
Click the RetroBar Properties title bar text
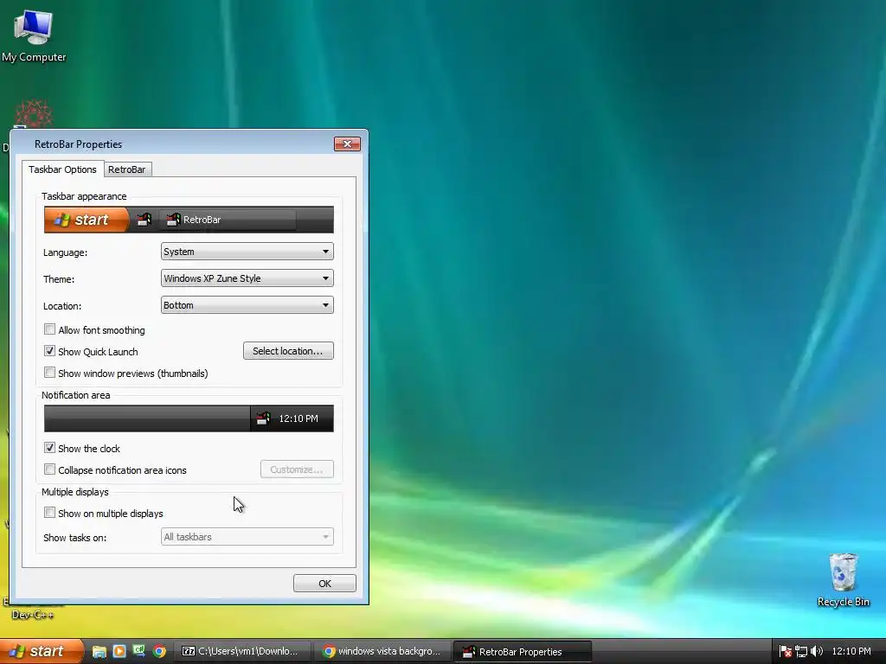click(x=78, y=144)
